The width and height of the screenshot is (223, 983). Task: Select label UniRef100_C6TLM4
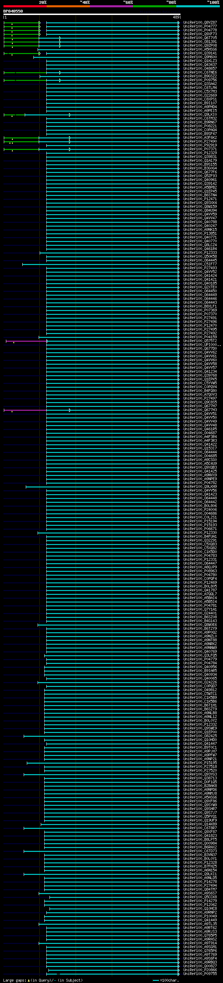click(x=200, y=88)
